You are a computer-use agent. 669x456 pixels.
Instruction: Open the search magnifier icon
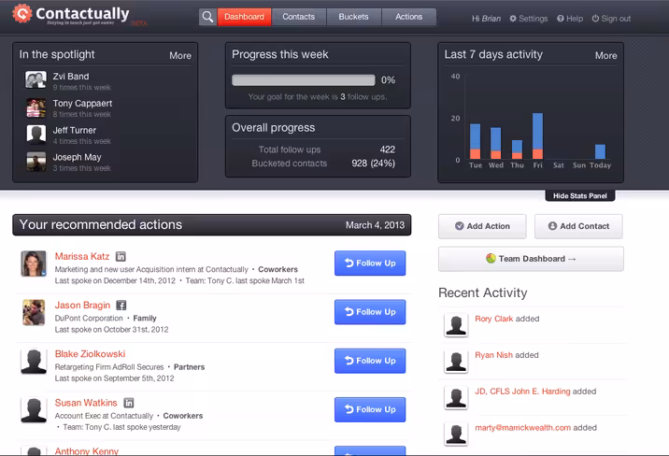207,17
